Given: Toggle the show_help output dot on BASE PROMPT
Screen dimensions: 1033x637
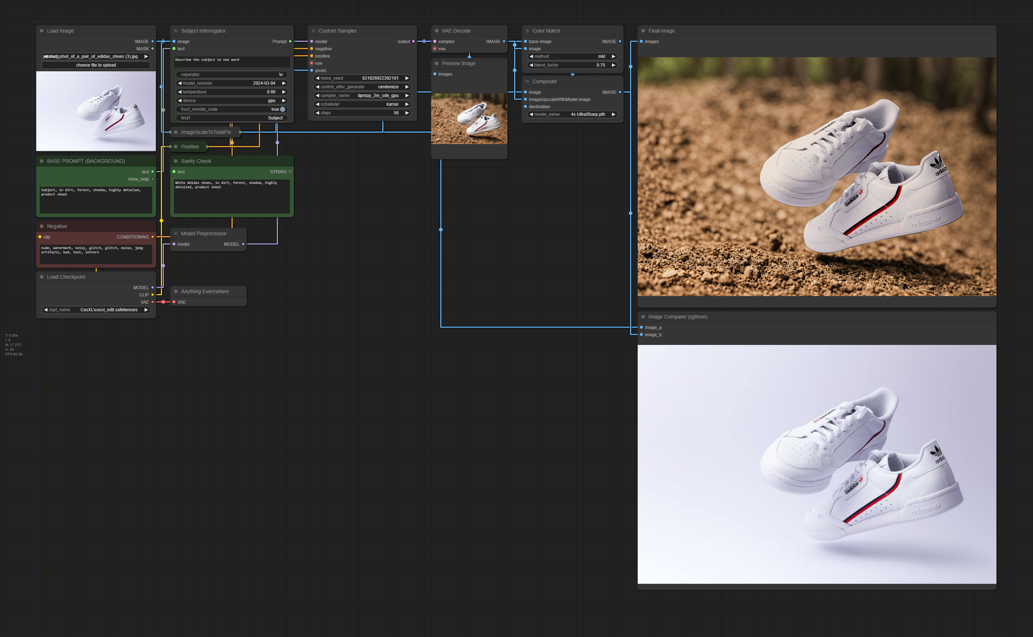Looking at the screenshot, I should [x=153, y=179].
